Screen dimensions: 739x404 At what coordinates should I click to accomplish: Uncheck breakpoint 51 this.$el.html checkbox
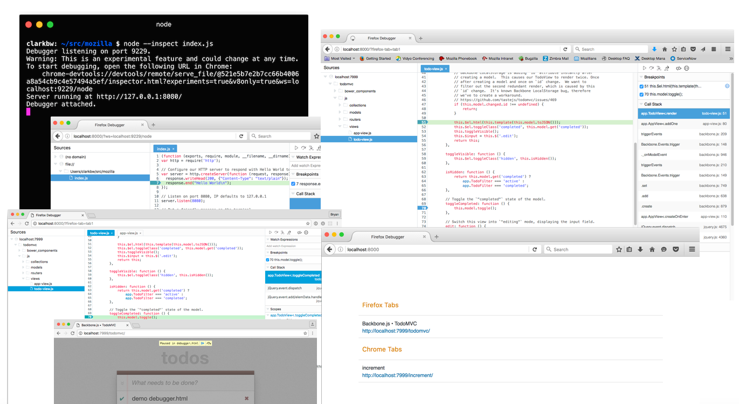coord(641,86)
